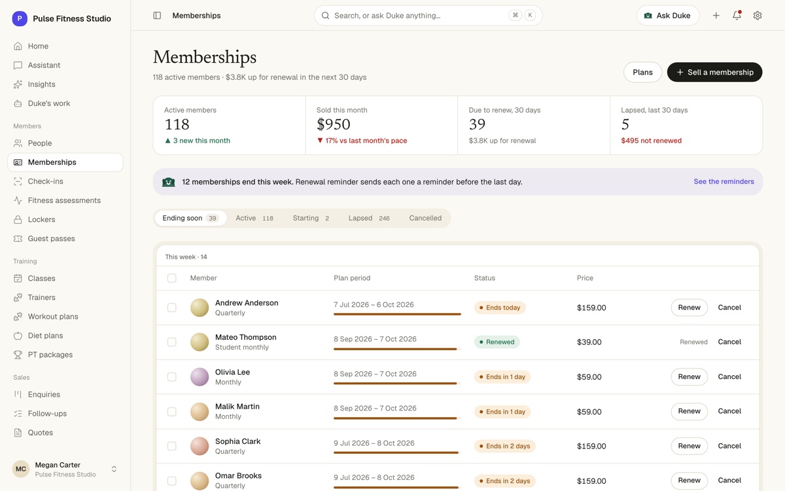
Task: Renew Andrew Anderson's membership
Action: (689, 308)
